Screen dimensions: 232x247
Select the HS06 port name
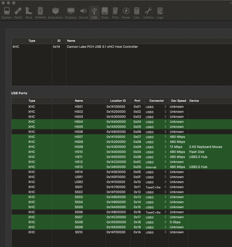[79, 132]
